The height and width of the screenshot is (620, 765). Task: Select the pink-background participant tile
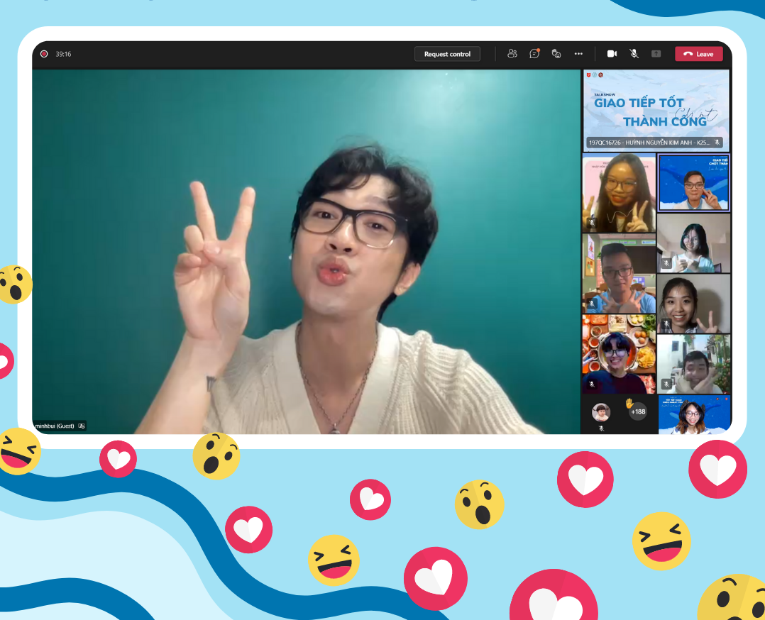click(x=619, y=193)
